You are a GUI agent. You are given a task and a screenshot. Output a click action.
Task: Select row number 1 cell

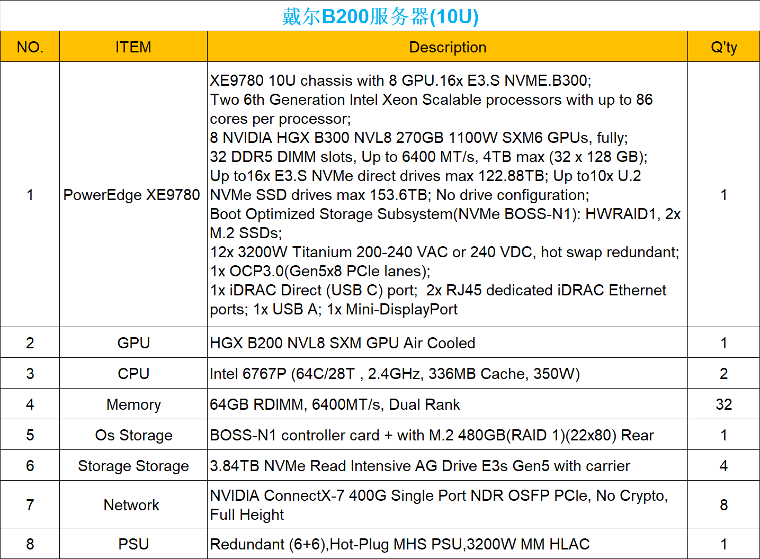click(x=30, y=195)
